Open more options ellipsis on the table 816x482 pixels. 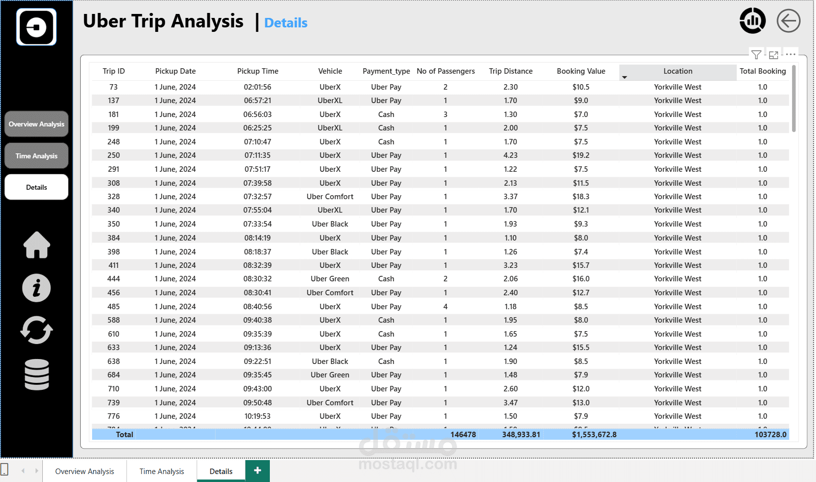tap(791, 54)
